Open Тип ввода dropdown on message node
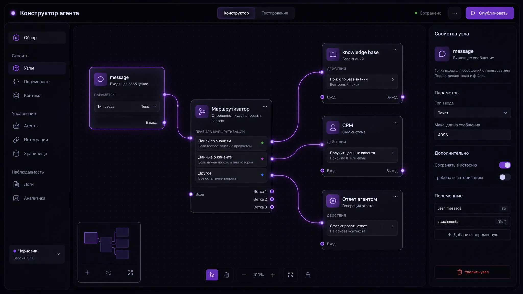This screenshot has width=523, height=294. coord(127,106)
